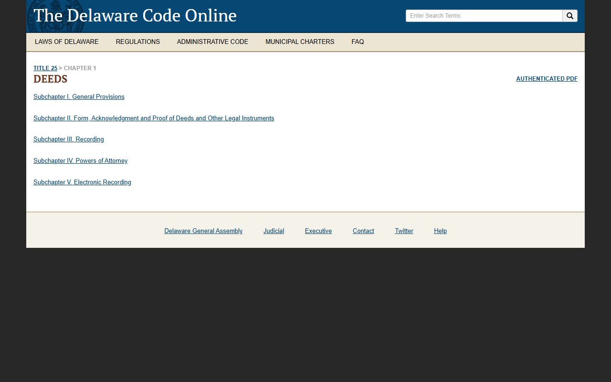The width and height of the screenshot is (611, 382).
Task: Click The Delaware Code Online title
Action: [x=135, y=16]
